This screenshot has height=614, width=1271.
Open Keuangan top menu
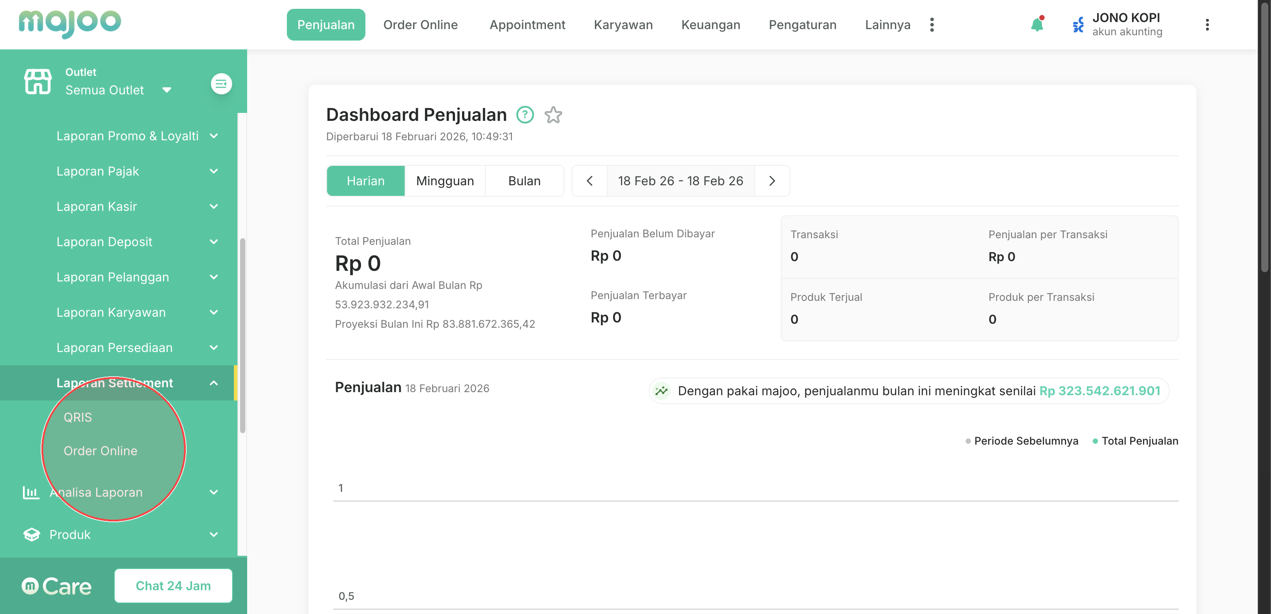[x=711, y=25]
